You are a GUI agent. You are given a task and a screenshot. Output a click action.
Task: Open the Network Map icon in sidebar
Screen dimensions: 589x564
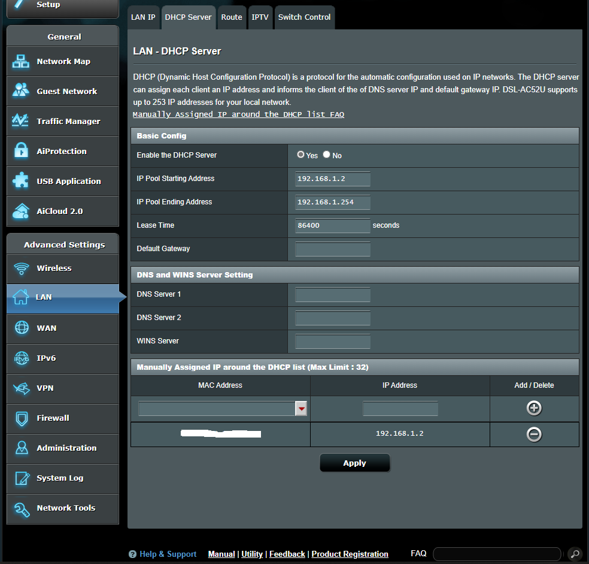click(21, 61)
